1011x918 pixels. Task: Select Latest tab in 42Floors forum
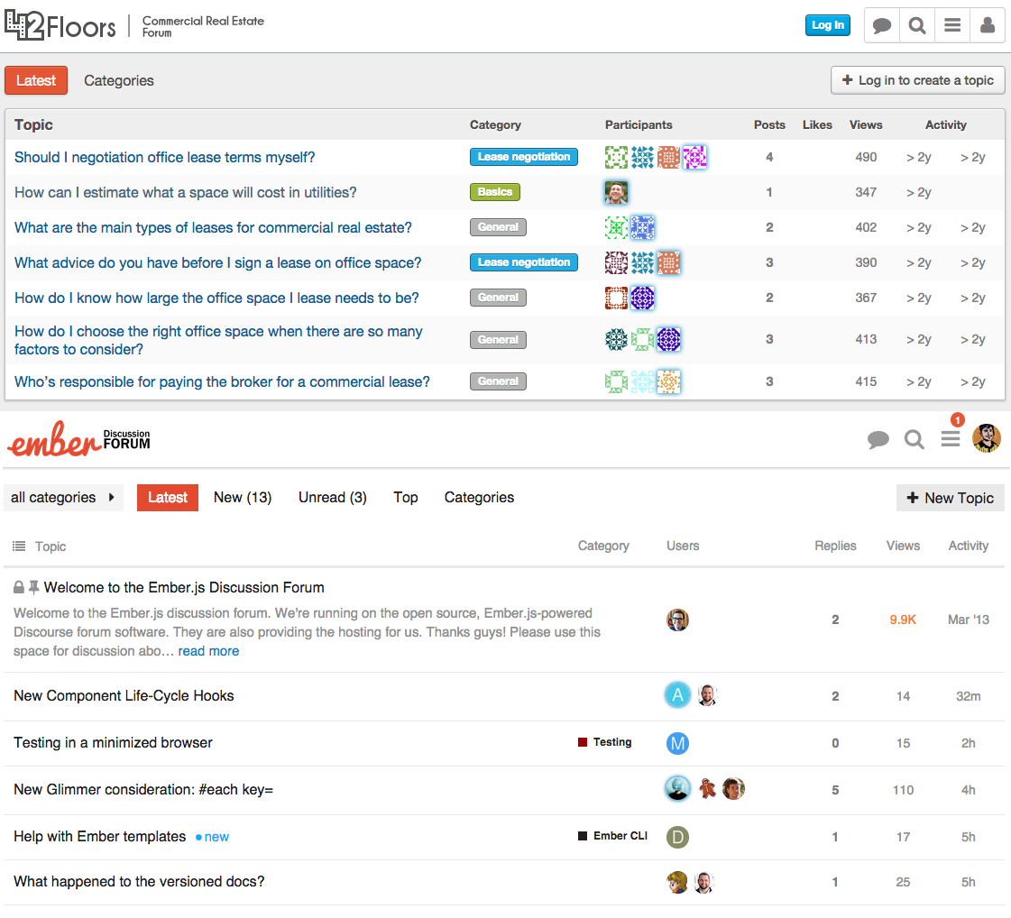tap(36, 80)
